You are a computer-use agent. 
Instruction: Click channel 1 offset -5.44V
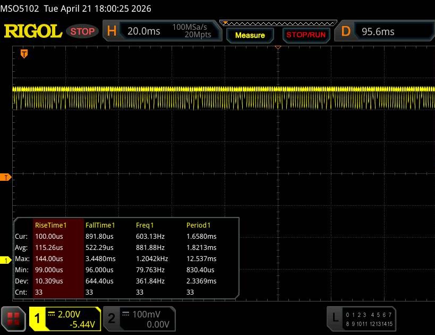pyautogui.click(x=82, y=324)
